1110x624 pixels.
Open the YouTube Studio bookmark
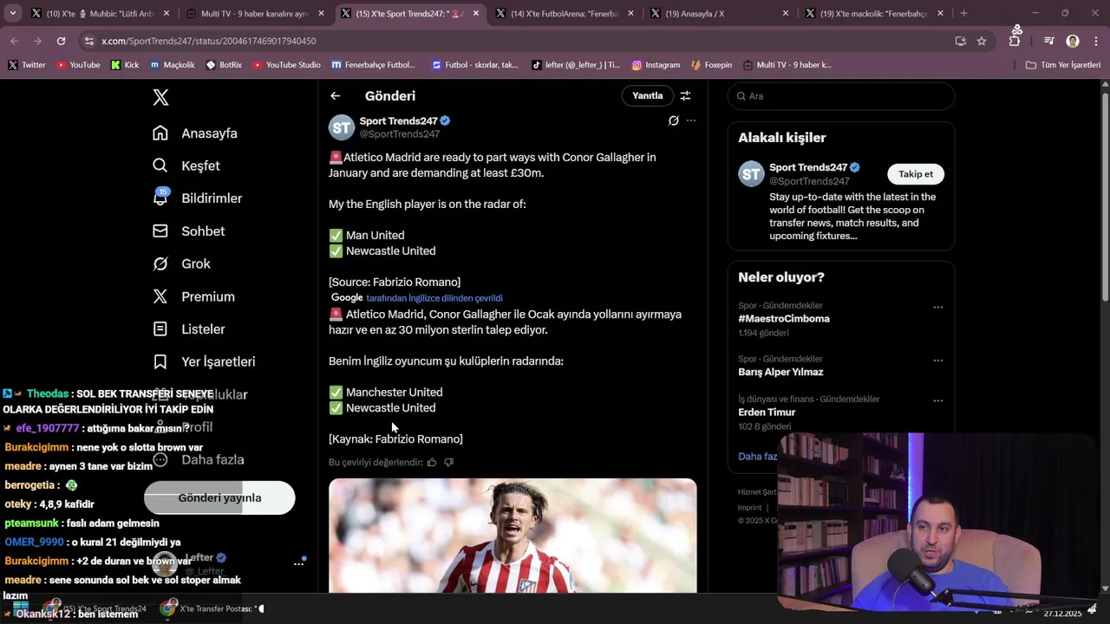click(286, 65)
